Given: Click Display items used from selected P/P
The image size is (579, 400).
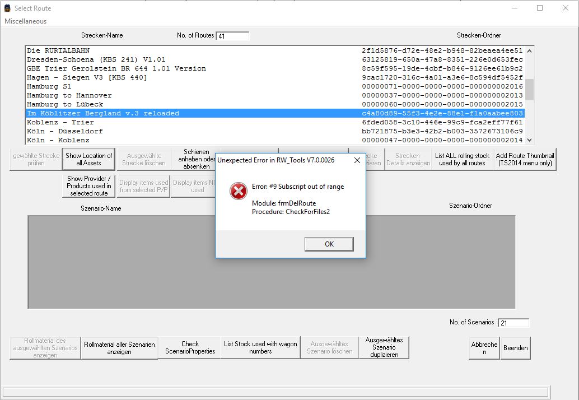Looking at the screenshot, I should pyautogui.click(x=144, y=186).
